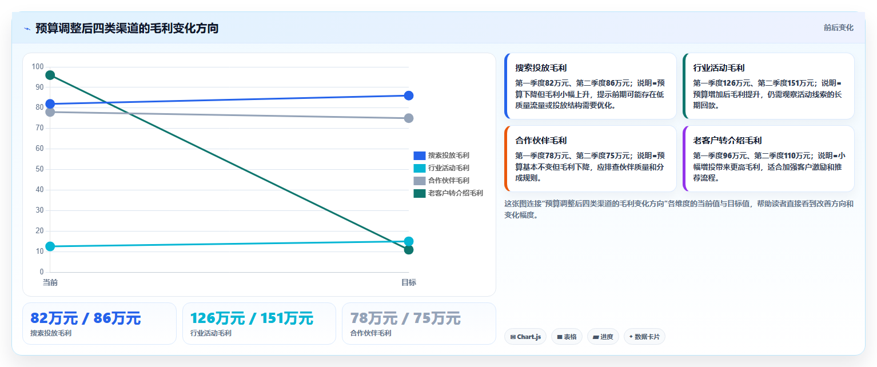
Task: Click the 行业活动毛利 caption under 126万元
Action: point(211,333)
